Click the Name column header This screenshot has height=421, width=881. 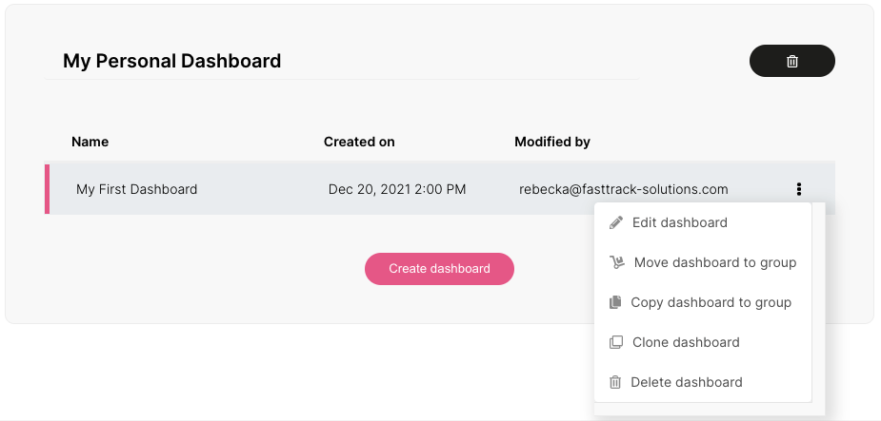[90, 142]
